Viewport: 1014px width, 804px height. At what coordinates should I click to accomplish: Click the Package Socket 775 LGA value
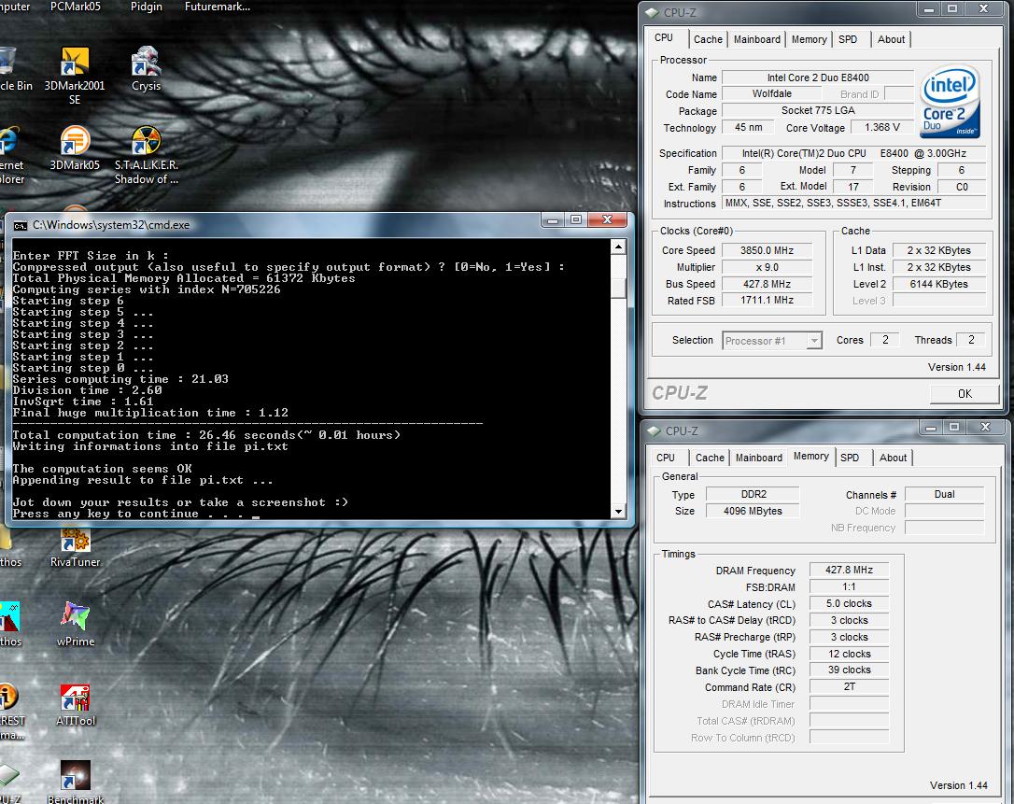[x=817, y=110]
